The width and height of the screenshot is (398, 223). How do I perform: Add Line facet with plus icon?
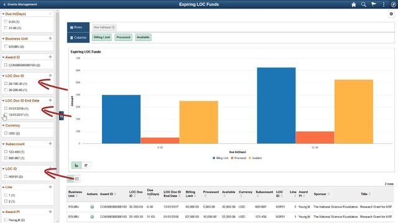(50, 187)
